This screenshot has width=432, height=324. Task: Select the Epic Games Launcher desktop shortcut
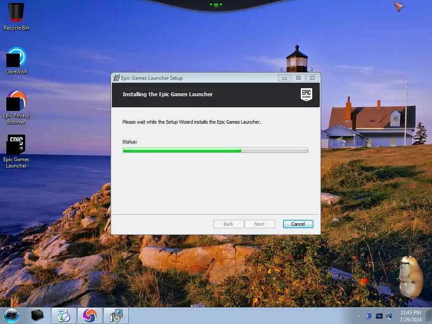point(16,151)
